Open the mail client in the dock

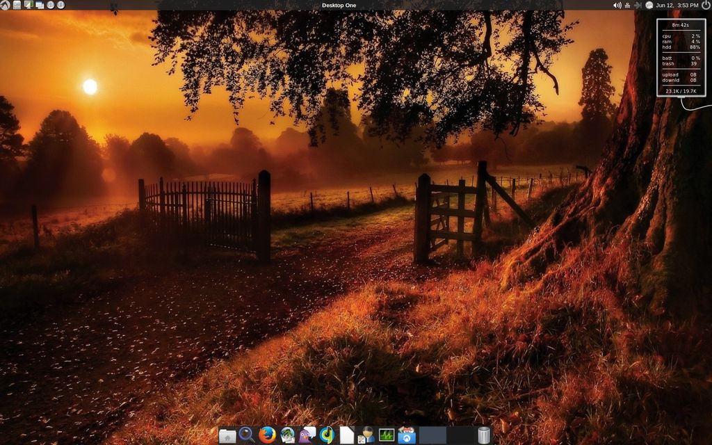[x=288, y=435]
